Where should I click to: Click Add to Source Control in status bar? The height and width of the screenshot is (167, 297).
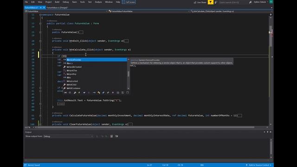pos(258,165)
